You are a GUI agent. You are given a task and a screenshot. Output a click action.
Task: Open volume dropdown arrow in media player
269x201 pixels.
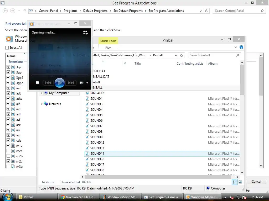click(x=87, y=83)
